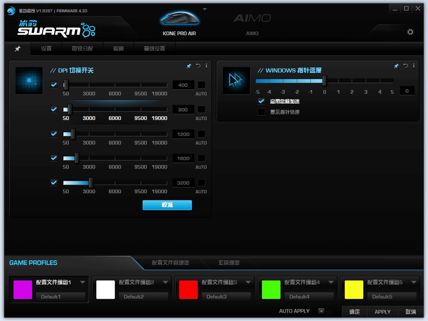Click the Default3 profile name field

(226, 296)
